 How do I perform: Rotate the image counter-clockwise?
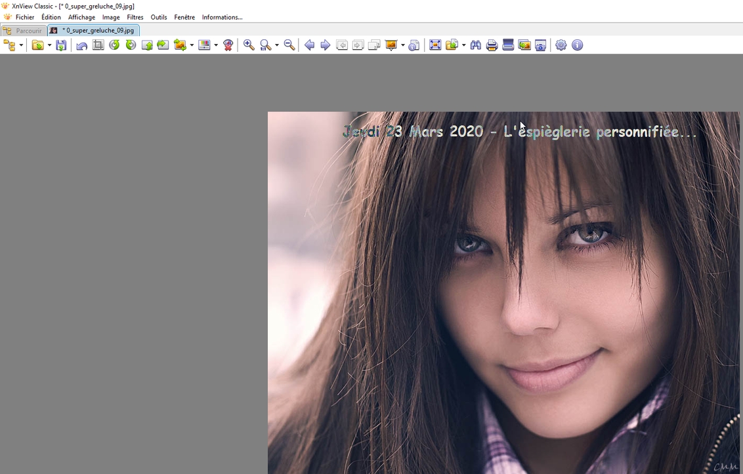point(114,45)
